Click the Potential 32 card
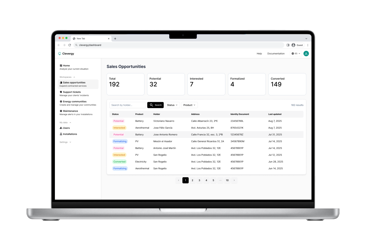The width and height of the screenshot is (366, 244). point(166,84)
